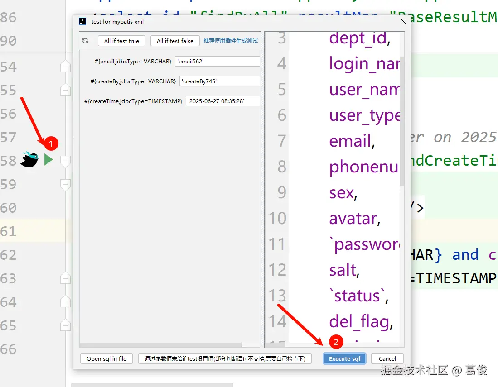Edit the 'createBy745' parameter value field
This screenshot has height=387, width=498.
219,81
